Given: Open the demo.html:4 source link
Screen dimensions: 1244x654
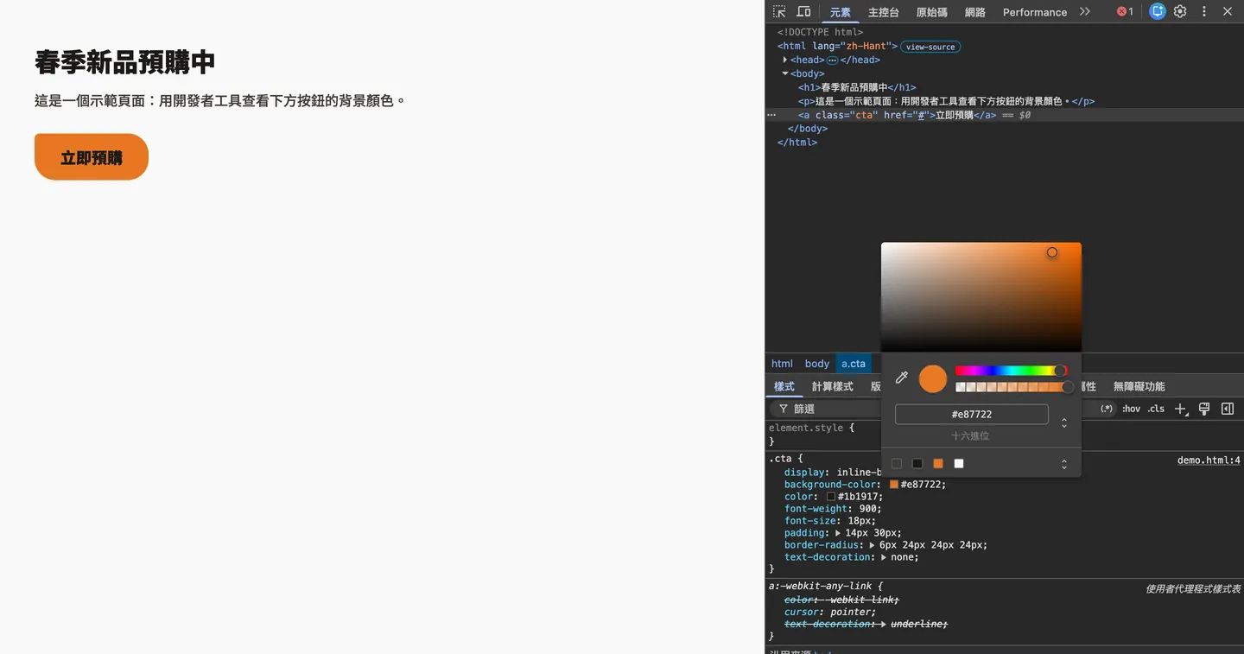Looking at the screenshot, I should (1209, 460).
